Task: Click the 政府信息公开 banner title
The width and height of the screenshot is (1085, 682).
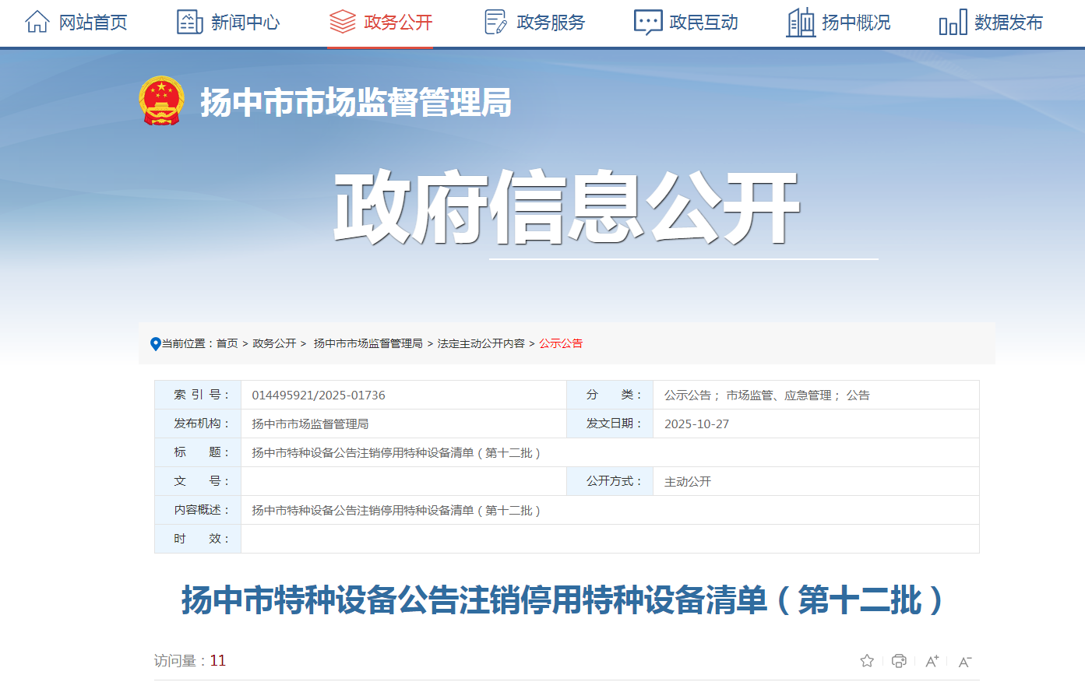Action: (x=566, y=207)
